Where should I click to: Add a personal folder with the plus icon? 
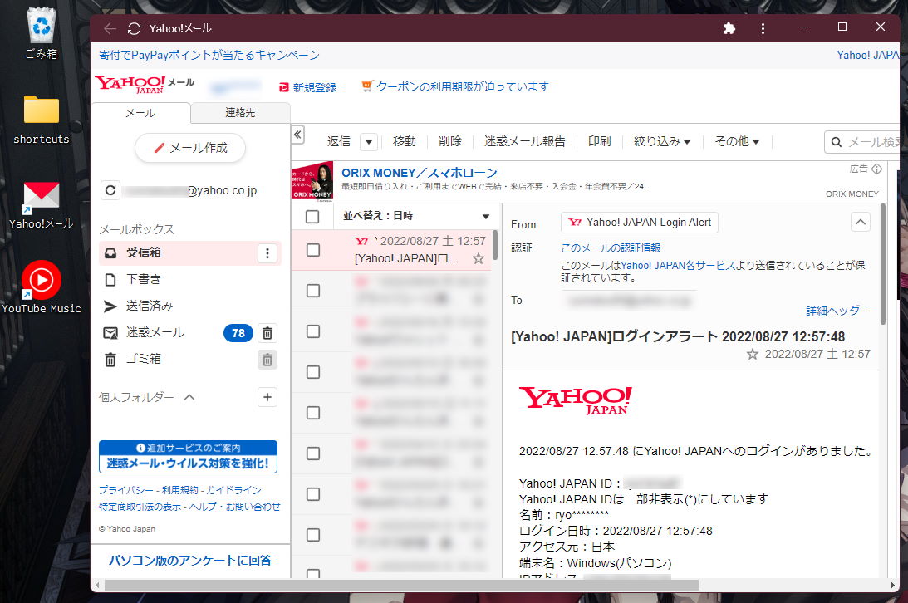click(267, 397)
